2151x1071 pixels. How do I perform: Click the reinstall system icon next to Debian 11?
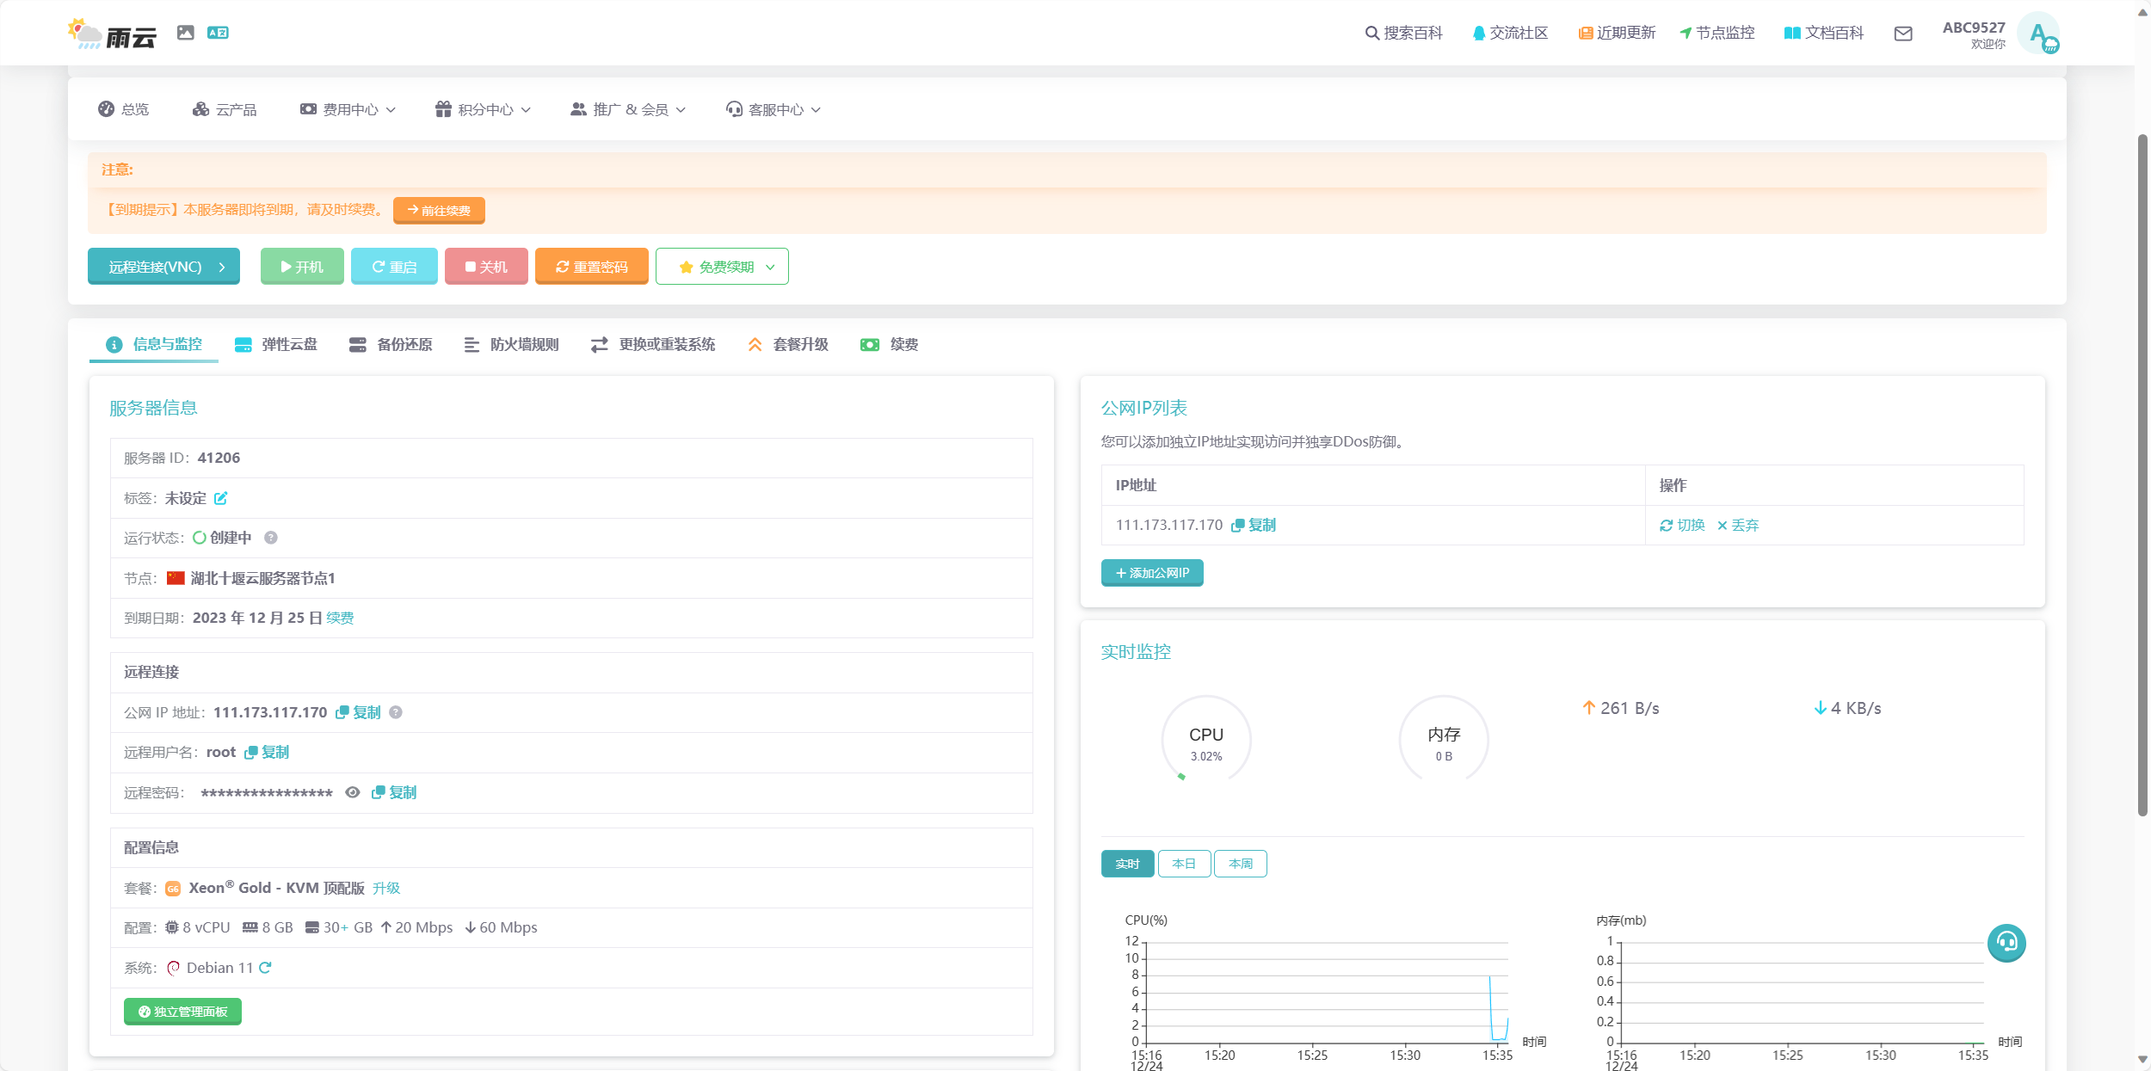pyautogui.click(x=265, y=968)
